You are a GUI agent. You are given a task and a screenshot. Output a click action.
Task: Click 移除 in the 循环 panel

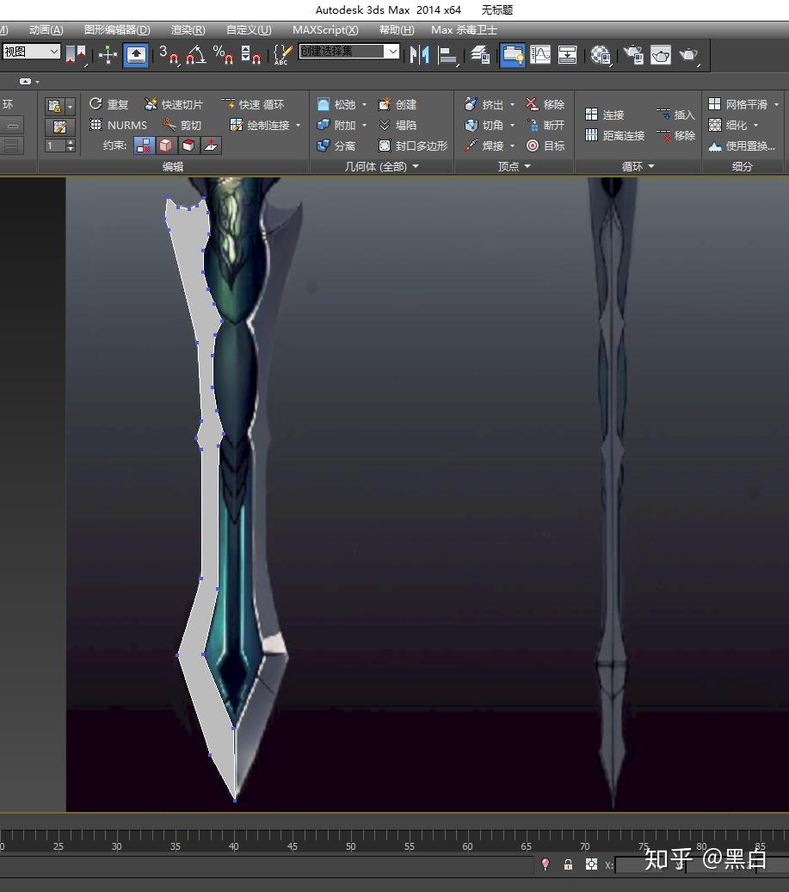click(675, 135)
